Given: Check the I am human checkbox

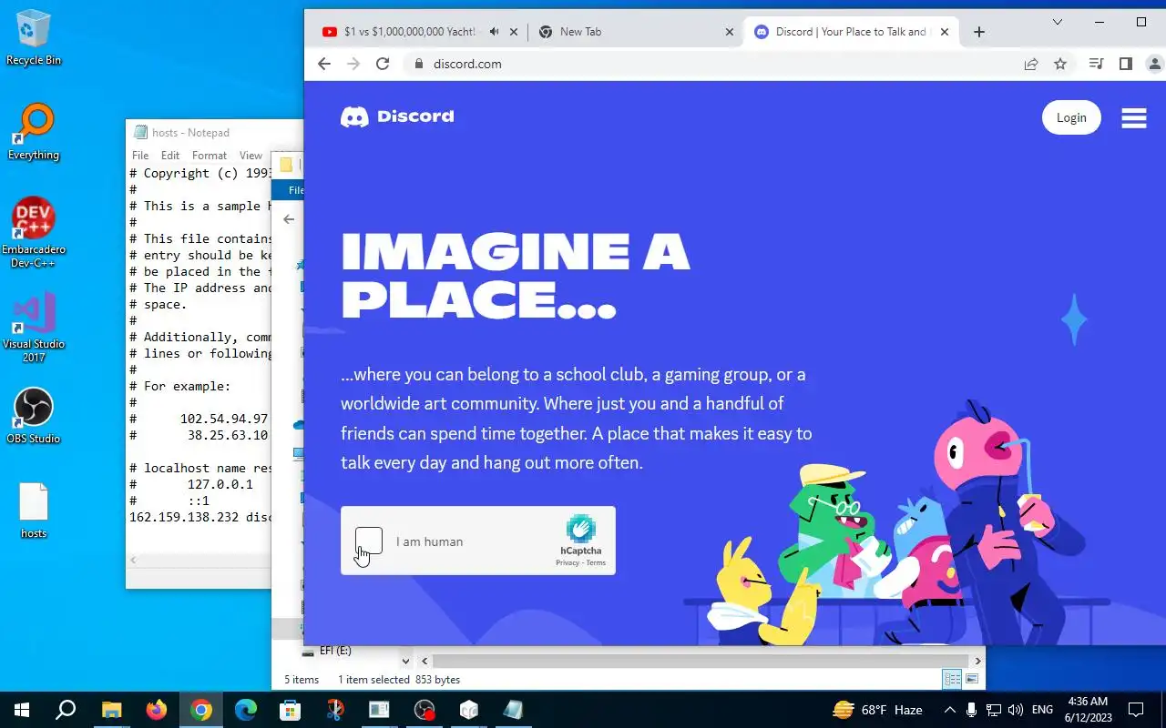Looking at the screenshot, I should point(369,541).
